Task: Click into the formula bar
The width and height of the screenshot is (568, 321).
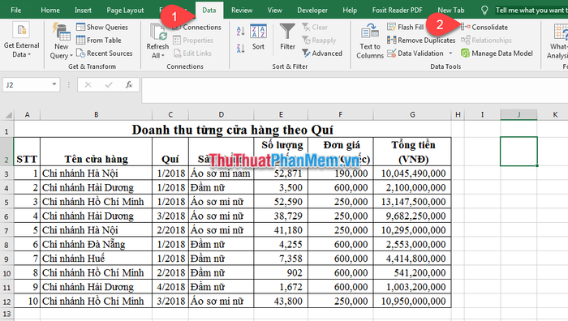Action: (x=355, y=91)
